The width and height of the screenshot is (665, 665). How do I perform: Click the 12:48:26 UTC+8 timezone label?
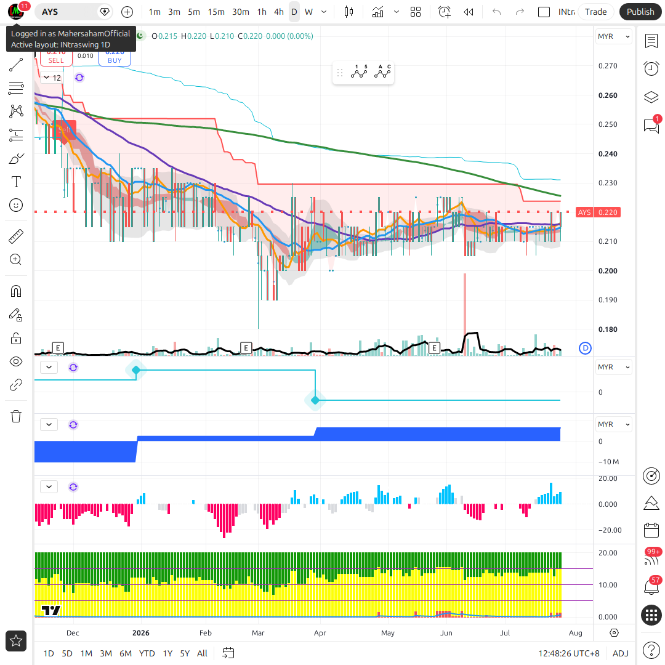569,653
